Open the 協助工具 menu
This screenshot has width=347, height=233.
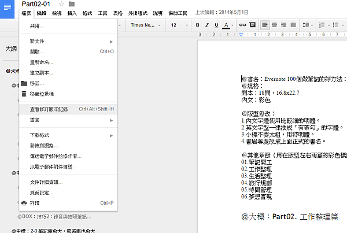click(x=178, y=13)
